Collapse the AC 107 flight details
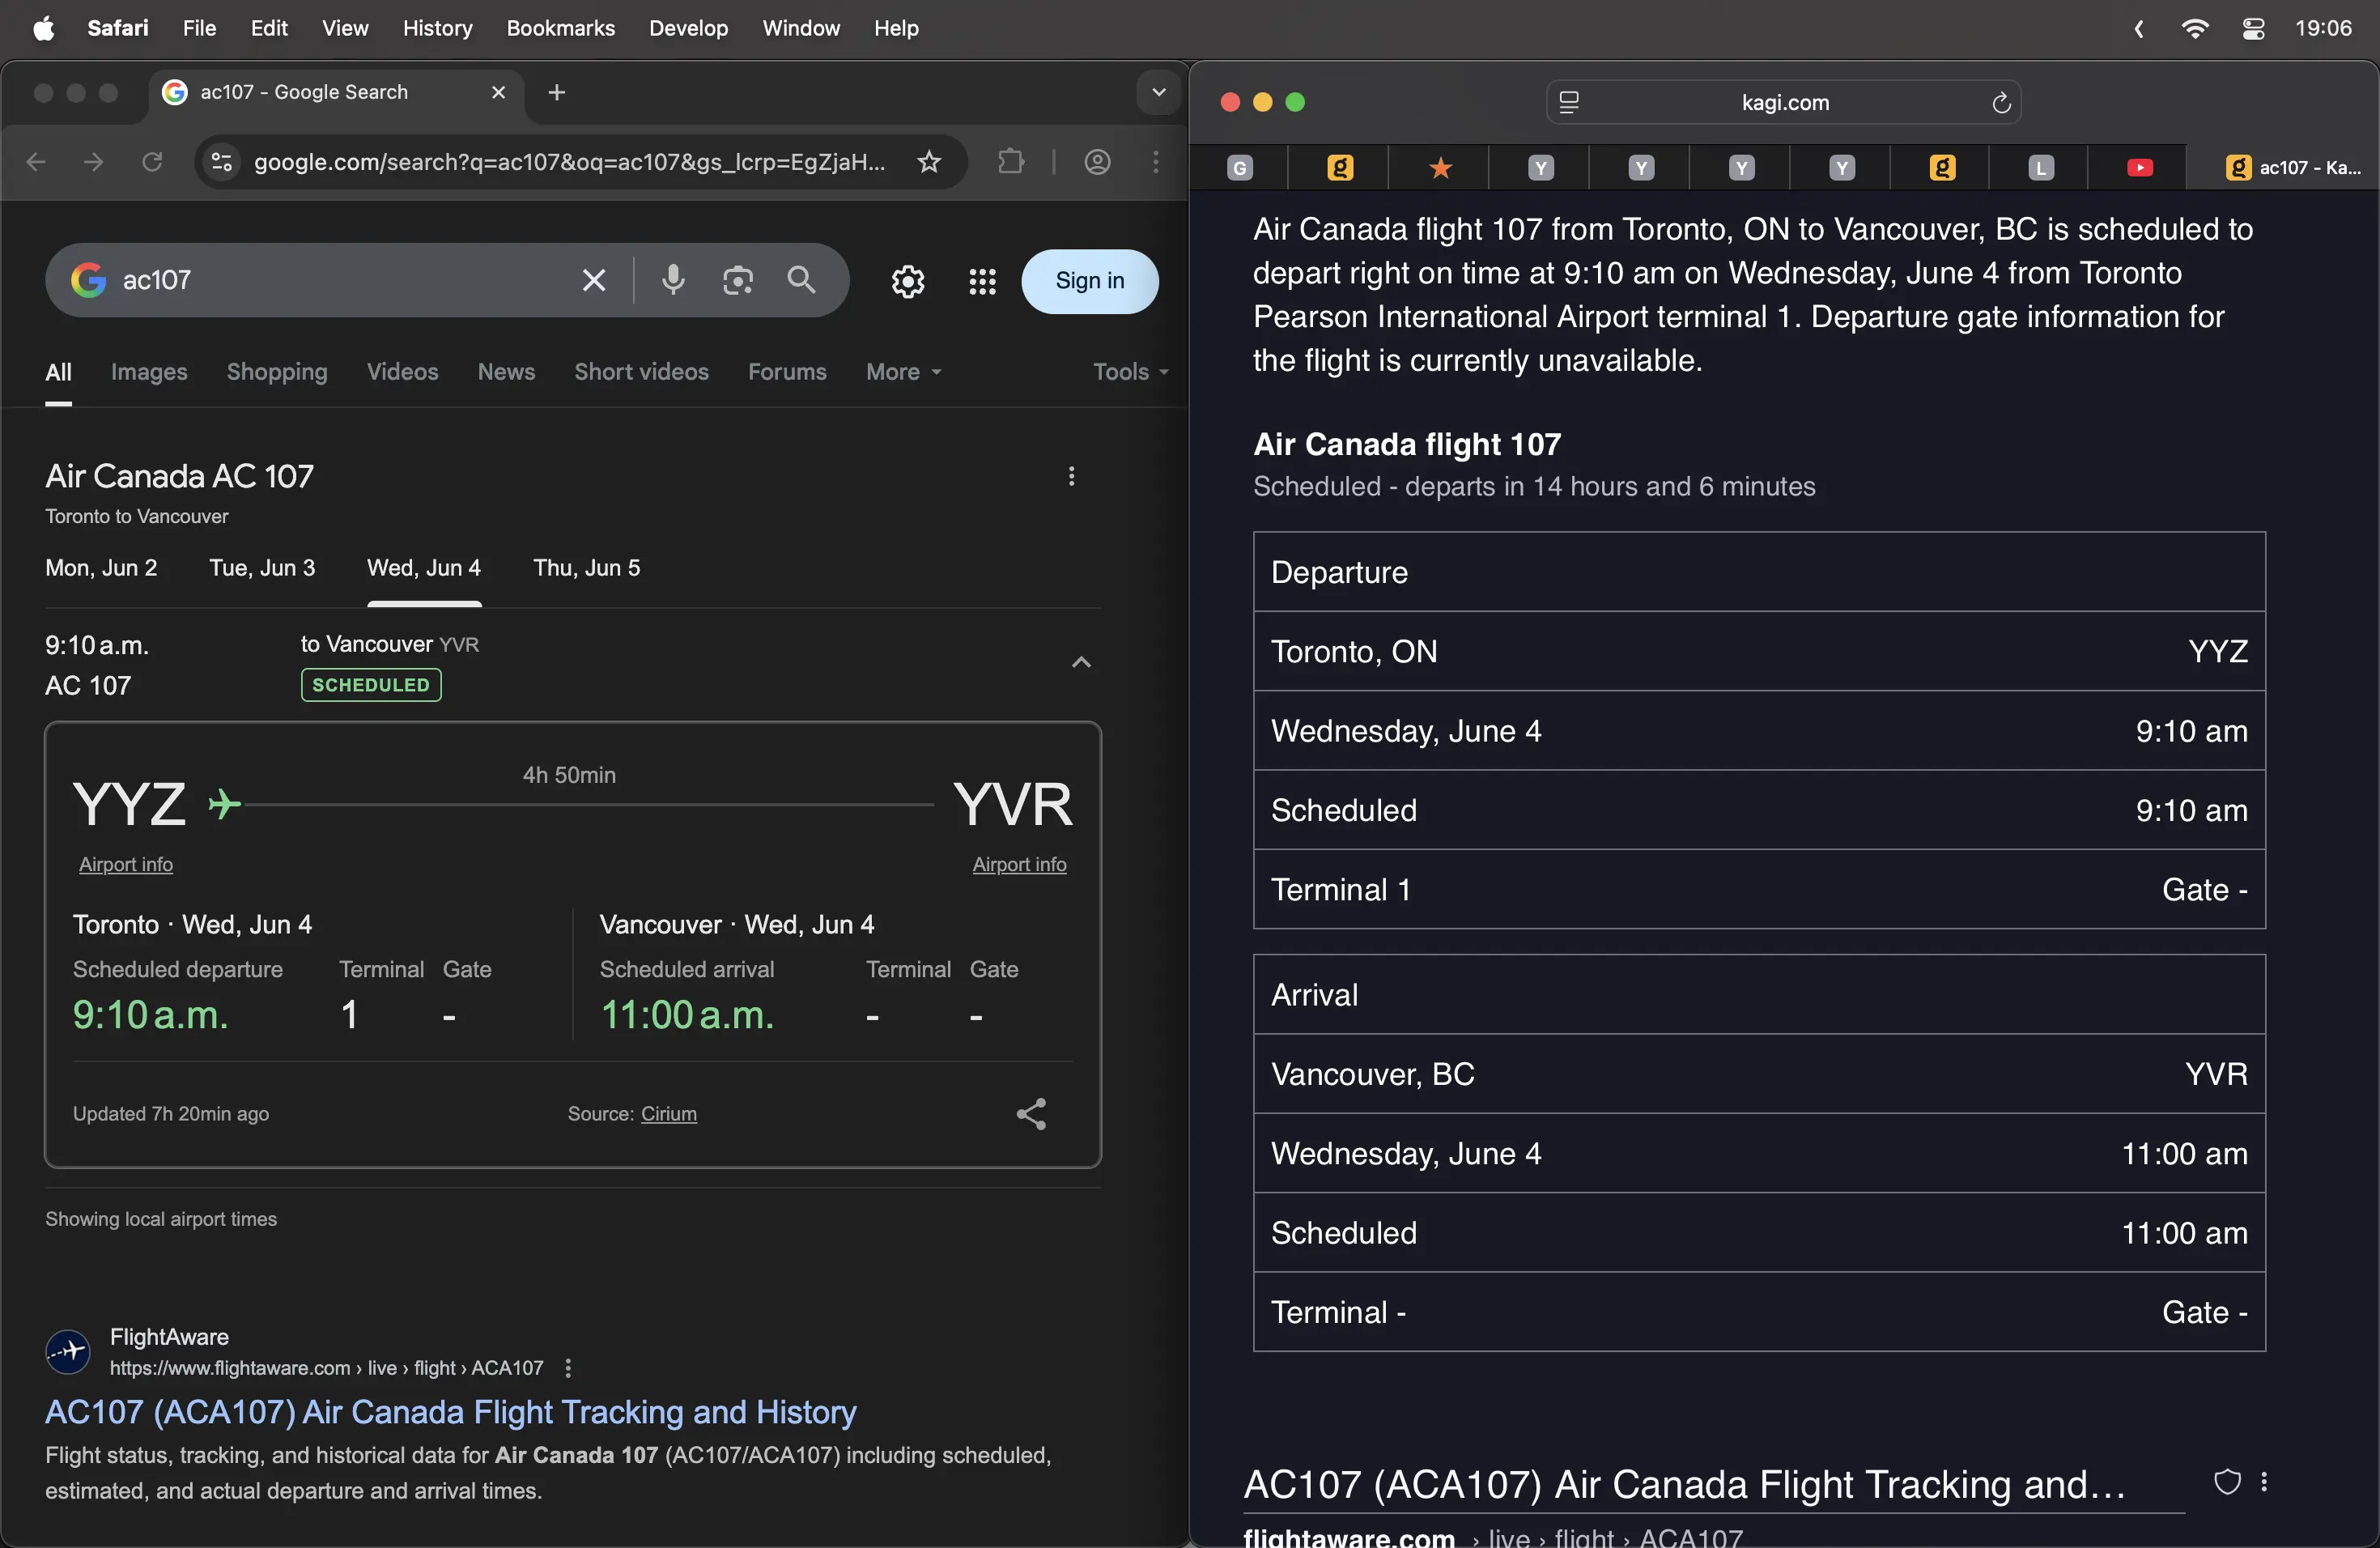 [1081, 663]
